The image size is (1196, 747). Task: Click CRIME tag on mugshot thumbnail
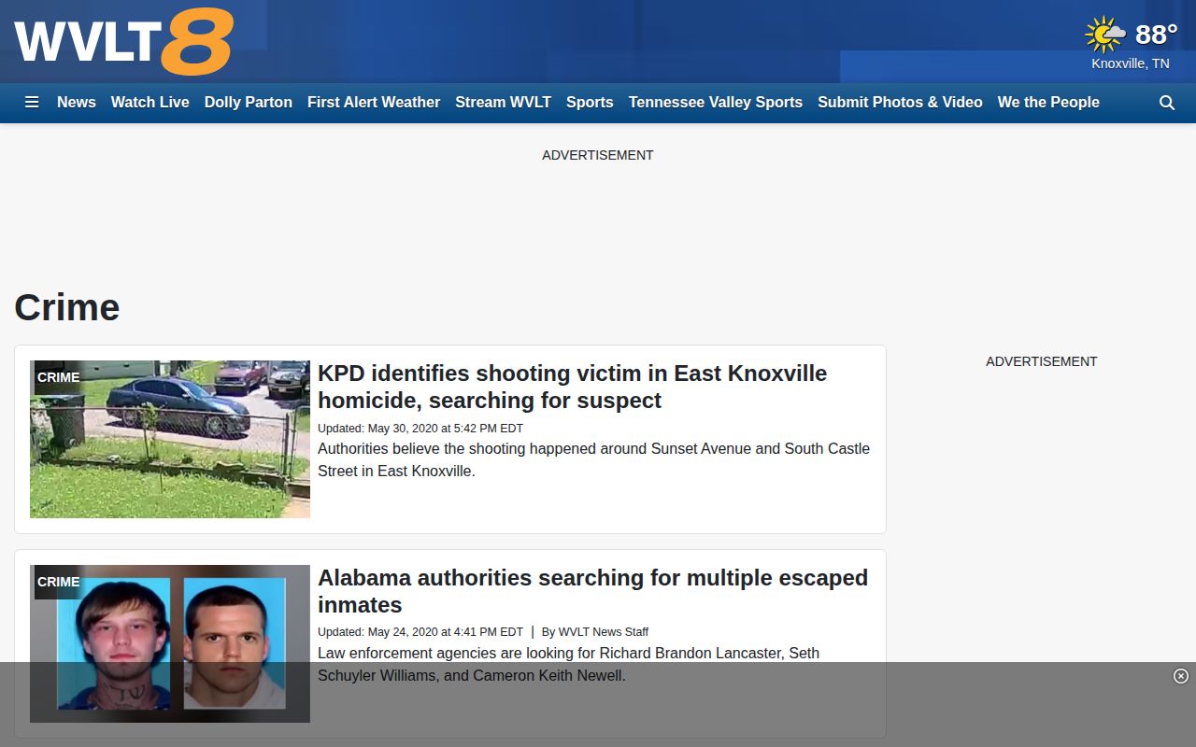point(59,582)
